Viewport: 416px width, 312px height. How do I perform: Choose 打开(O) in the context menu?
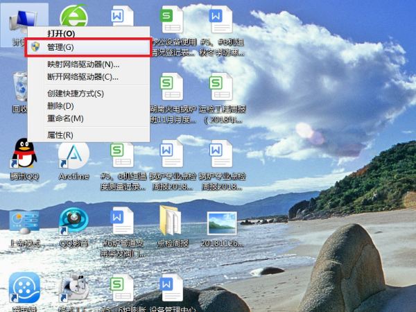(89, 33)
